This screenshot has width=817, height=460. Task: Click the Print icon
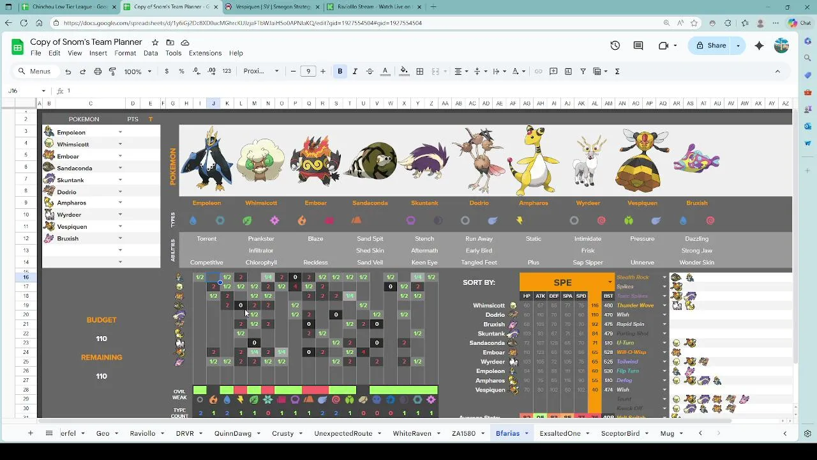point(98,72)
